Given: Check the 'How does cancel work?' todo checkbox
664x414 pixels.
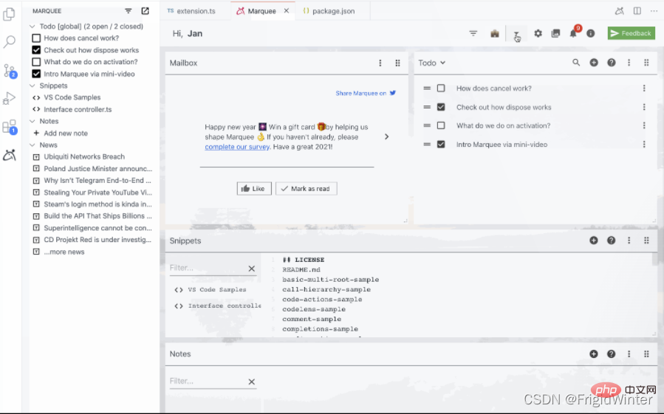Looking at the screenshot, I should pos(441,89).
